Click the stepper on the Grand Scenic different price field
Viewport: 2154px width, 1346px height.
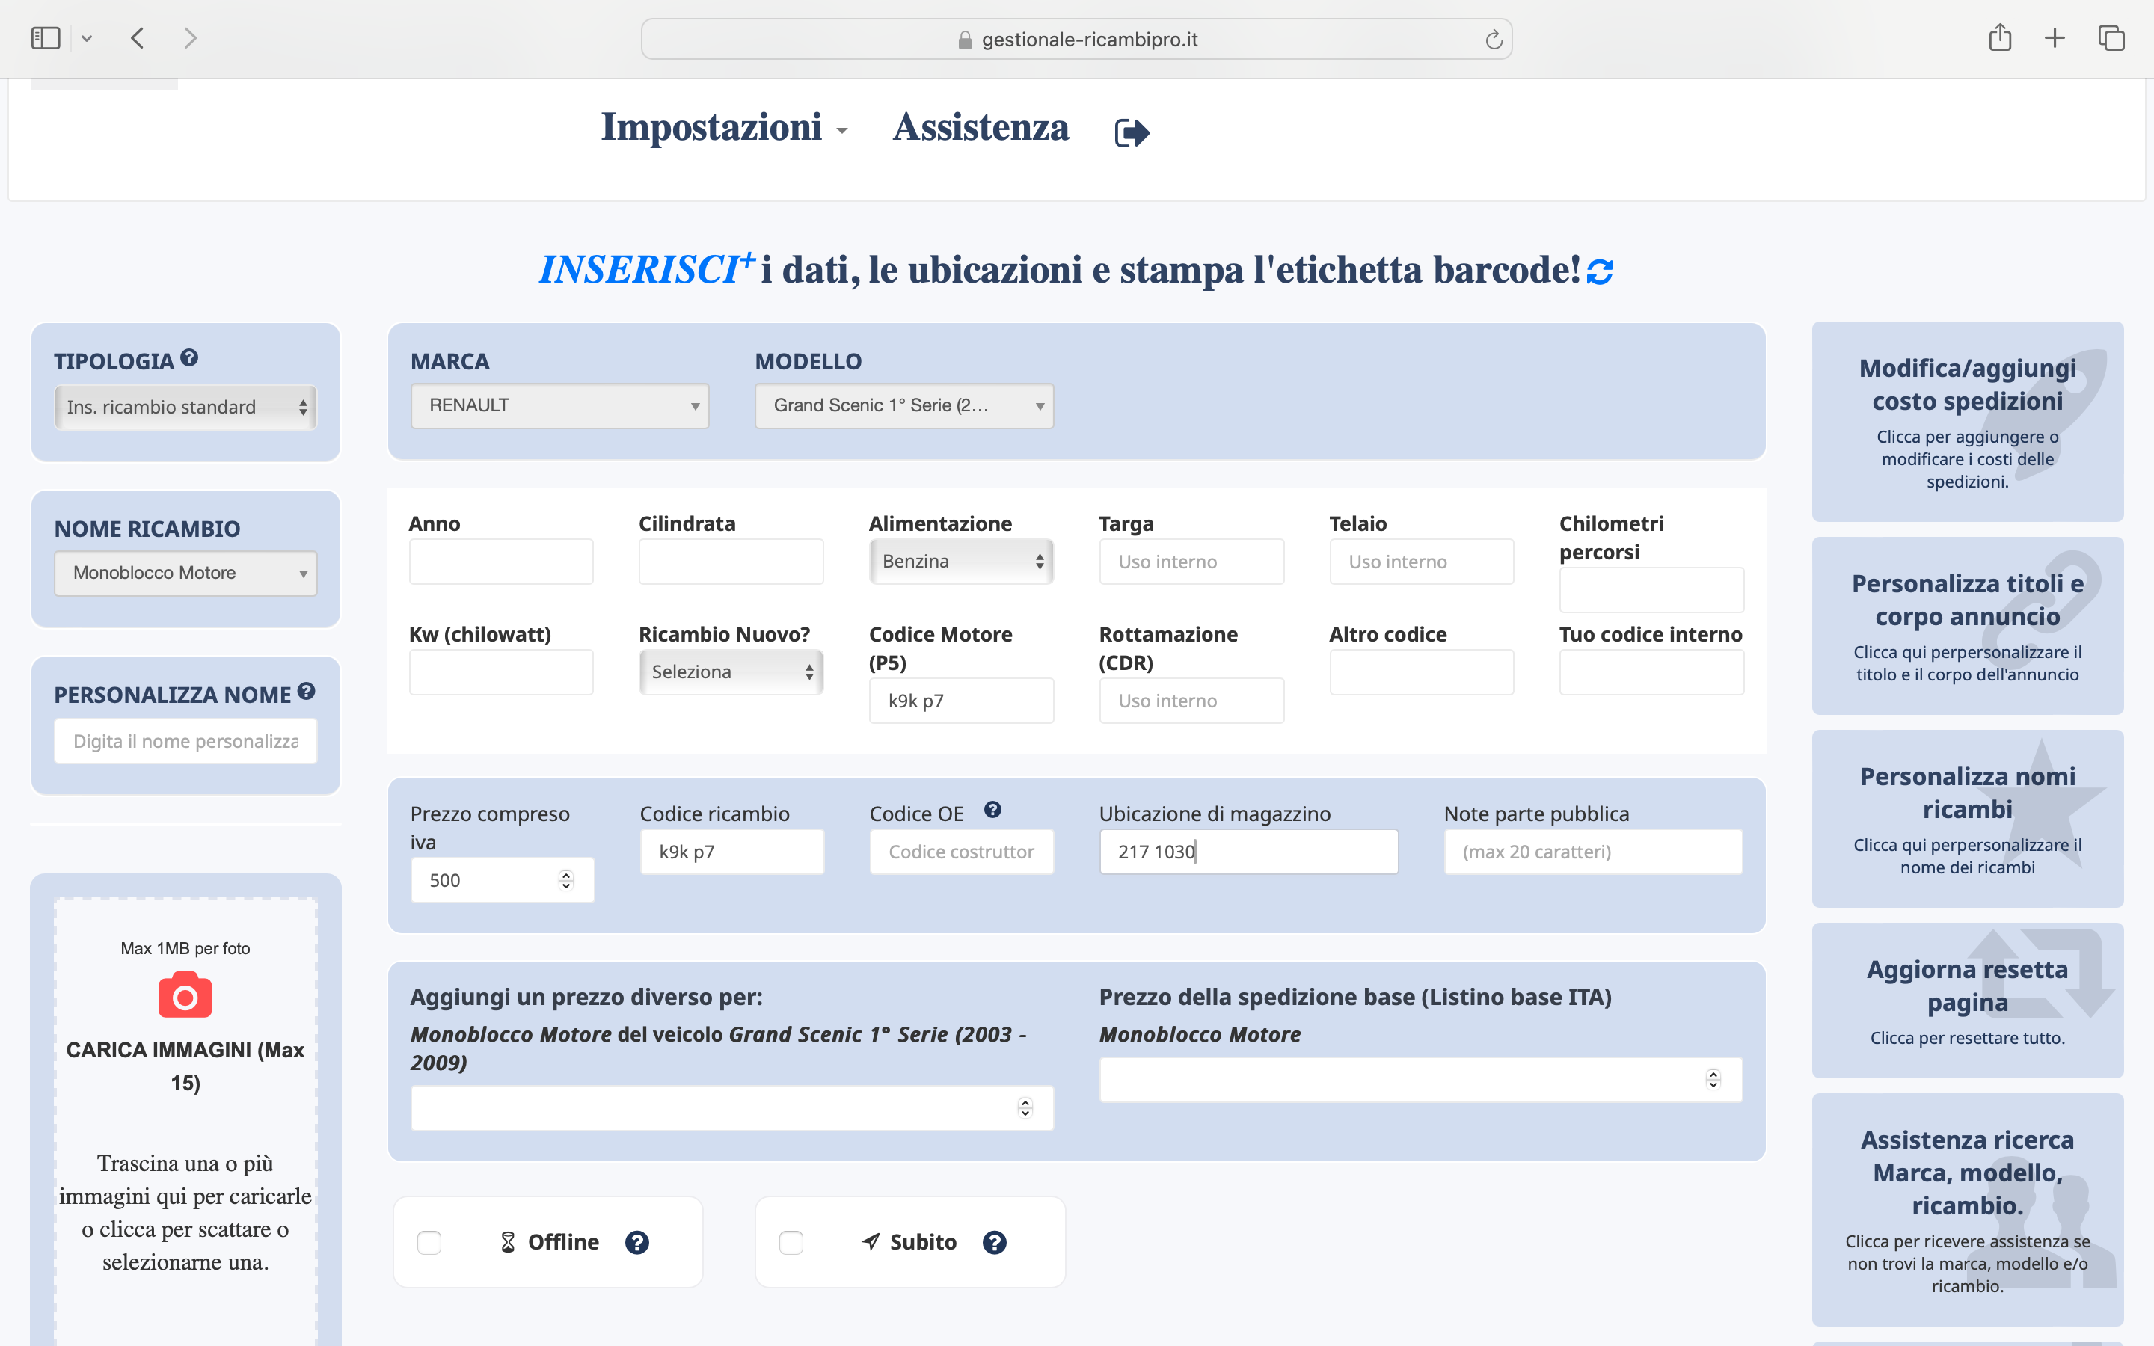coord(1025,1107)
